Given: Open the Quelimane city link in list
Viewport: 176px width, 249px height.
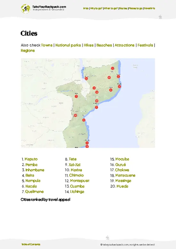Looking at the screenshot, I should [34, 191].
